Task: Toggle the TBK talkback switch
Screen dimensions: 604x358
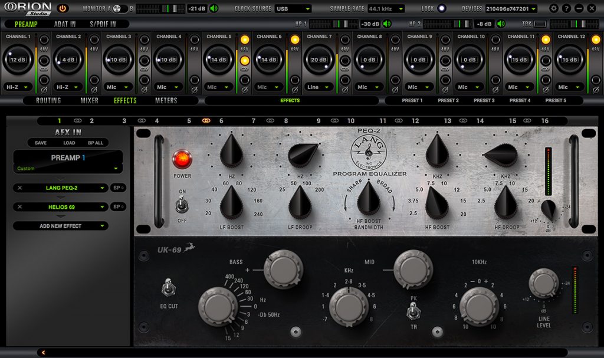Action: pos(540,24)
